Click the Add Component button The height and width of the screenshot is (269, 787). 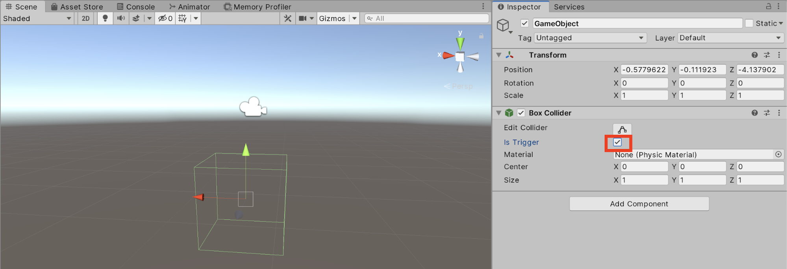(639, 204)
